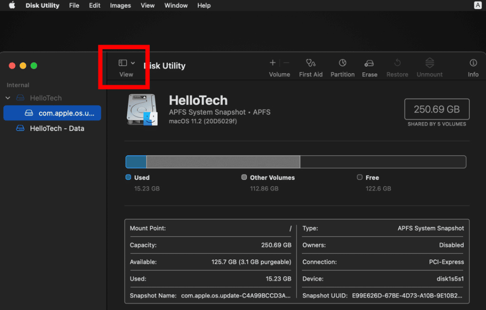Open the Partition pie chart tool
The height and width of the screenshot is (310, 486).
[342, 63]
